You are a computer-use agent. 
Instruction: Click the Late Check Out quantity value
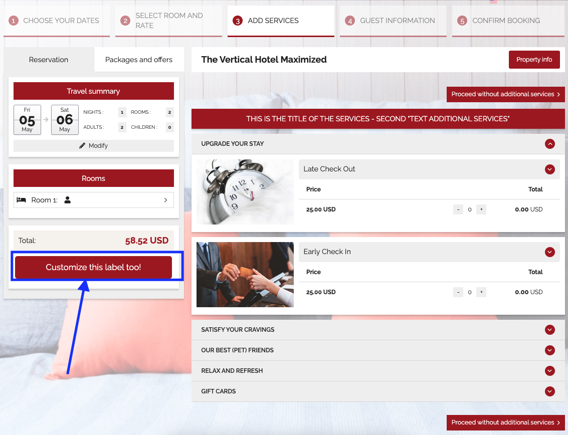point(470,209)
